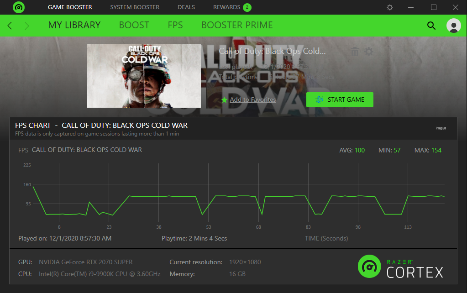Click the 'Call of Duty: Black Ops Cold...' game title
This screenshot has height=293, width=467.
coord(272,51)
